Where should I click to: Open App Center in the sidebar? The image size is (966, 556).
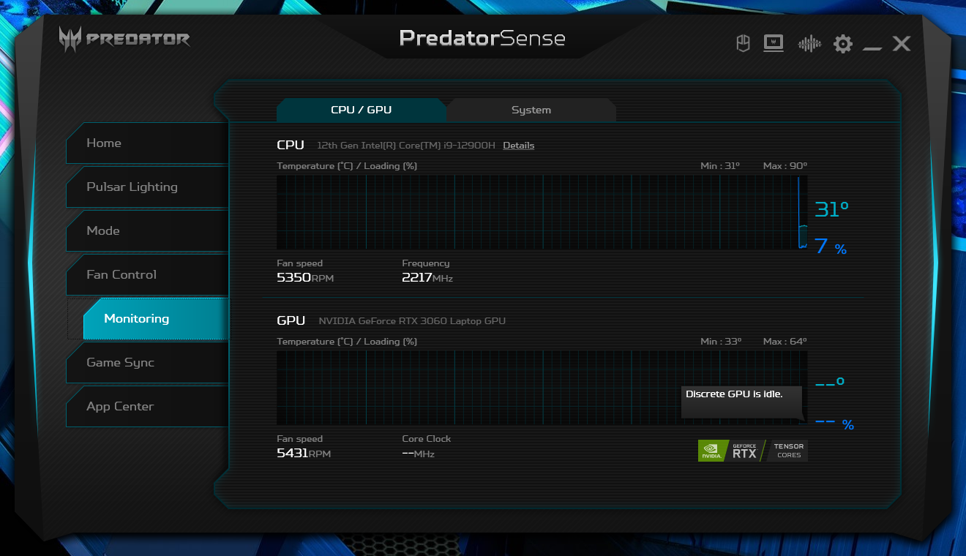point(147,407)
